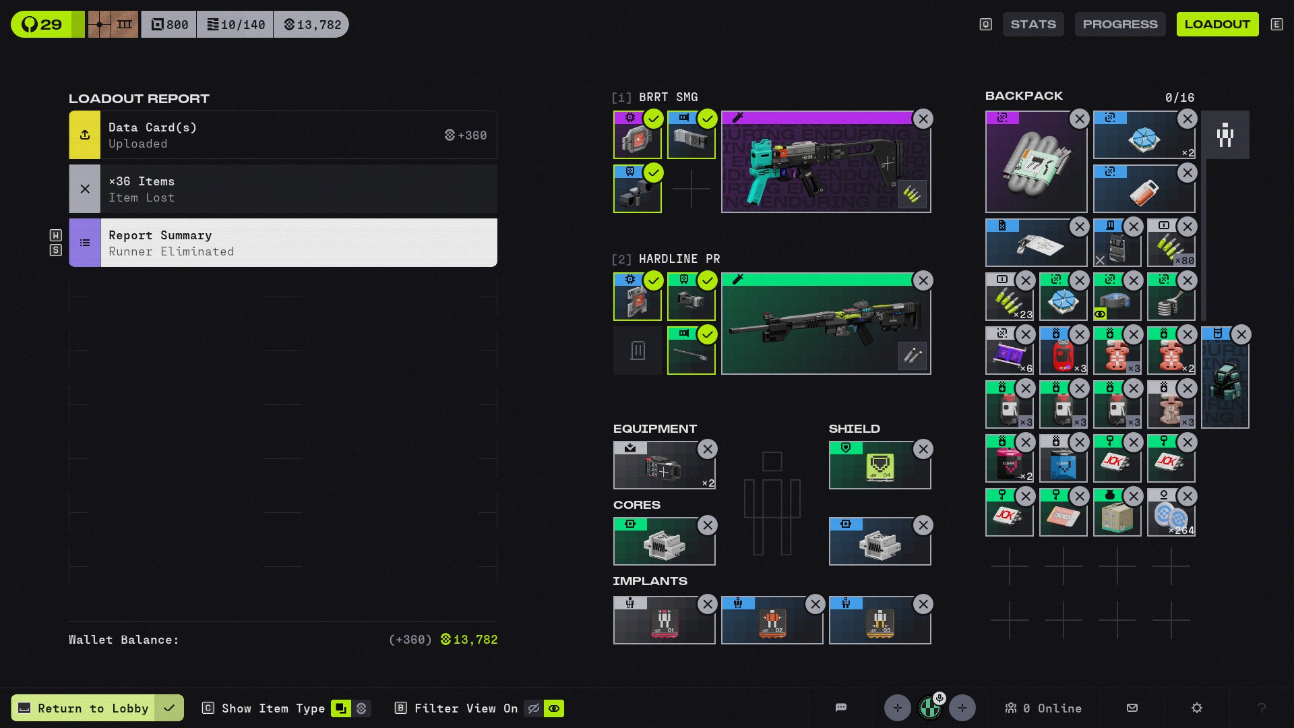Expand the Report Summary Runner Eliminated row
Viewport: 1294px width, 728px height.
click(283, 243)
